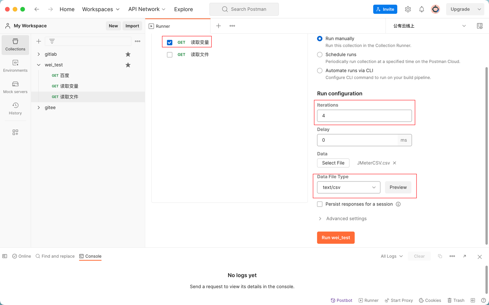This screenshot has width=489, height=305.
Task: Click the New button
Action: [x=113, y=26]
